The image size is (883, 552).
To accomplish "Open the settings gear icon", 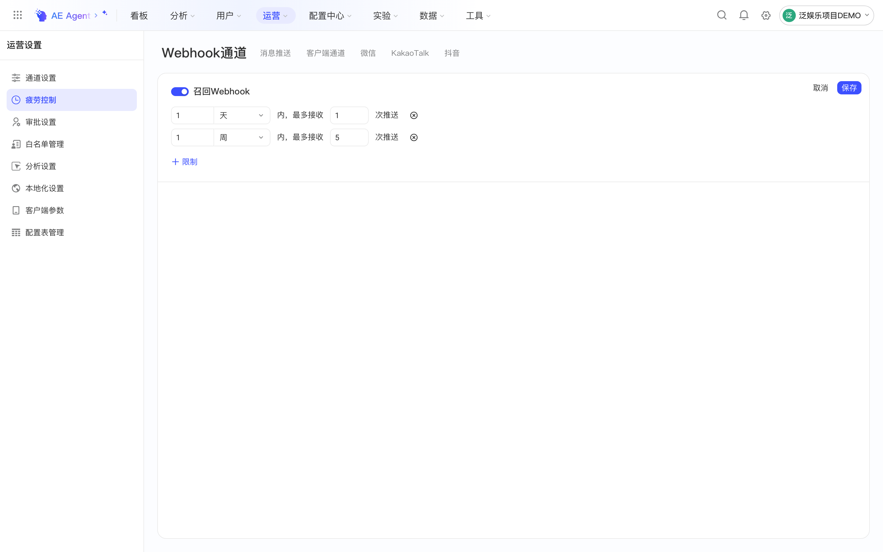I will point(766,15).
